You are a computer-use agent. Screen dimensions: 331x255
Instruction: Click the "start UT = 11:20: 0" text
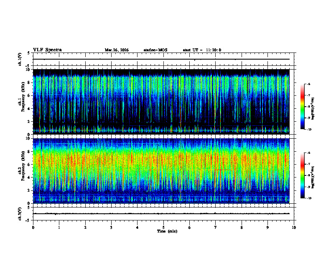[202, 50]
